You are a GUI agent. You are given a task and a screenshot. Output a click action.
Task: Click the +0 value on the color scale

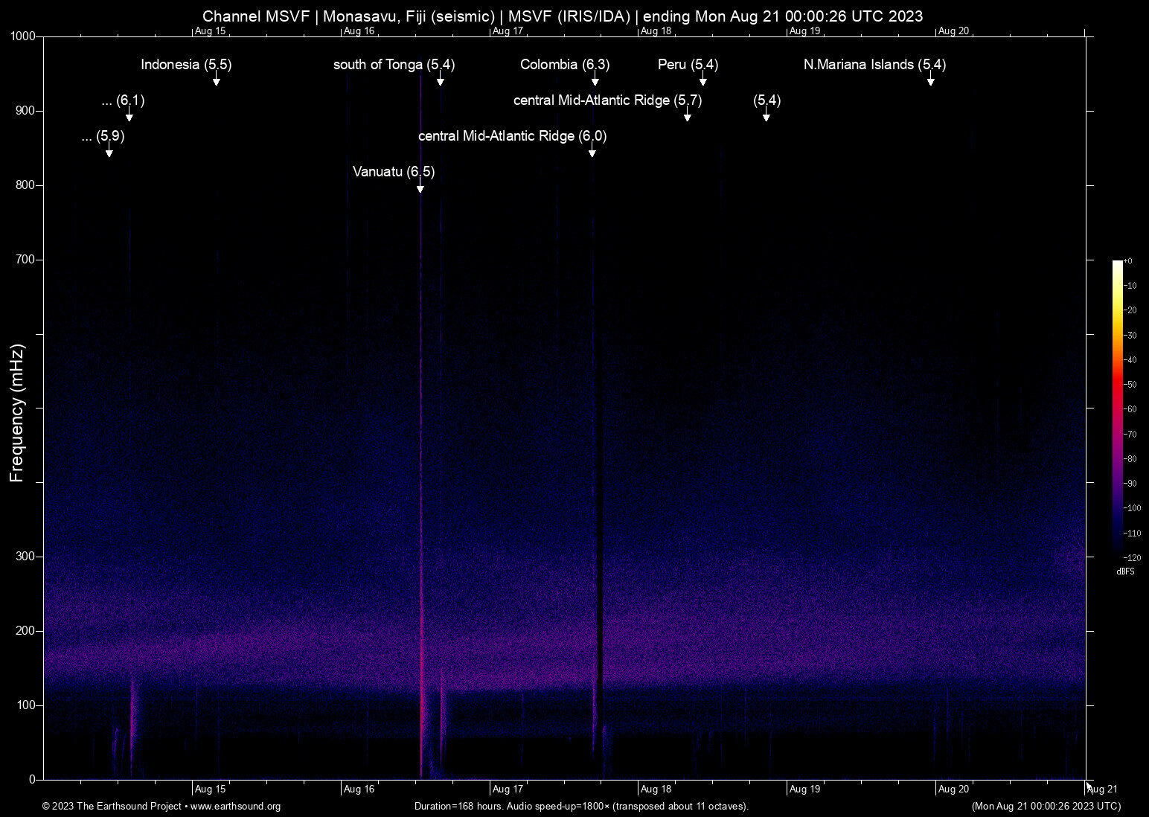tap(1128, 261)
